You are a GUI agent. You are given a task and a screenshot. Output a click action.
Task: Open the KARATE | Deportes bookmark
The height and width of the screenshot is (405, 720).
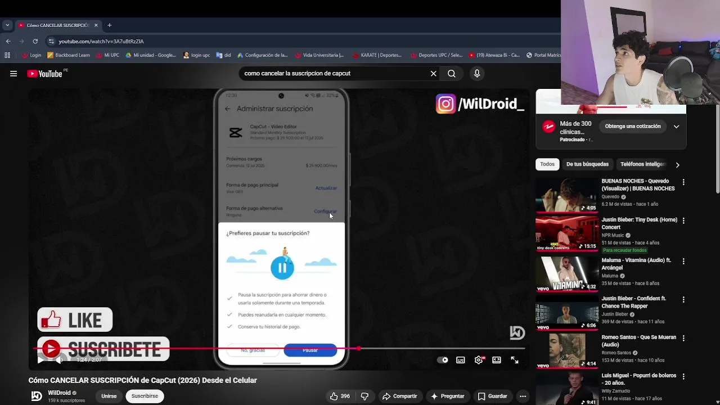pyautogui.click(x=377, y=55)
